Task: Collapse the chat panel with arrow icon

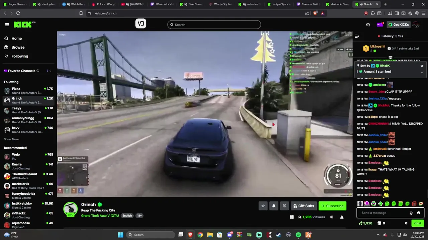Action: 357,36
